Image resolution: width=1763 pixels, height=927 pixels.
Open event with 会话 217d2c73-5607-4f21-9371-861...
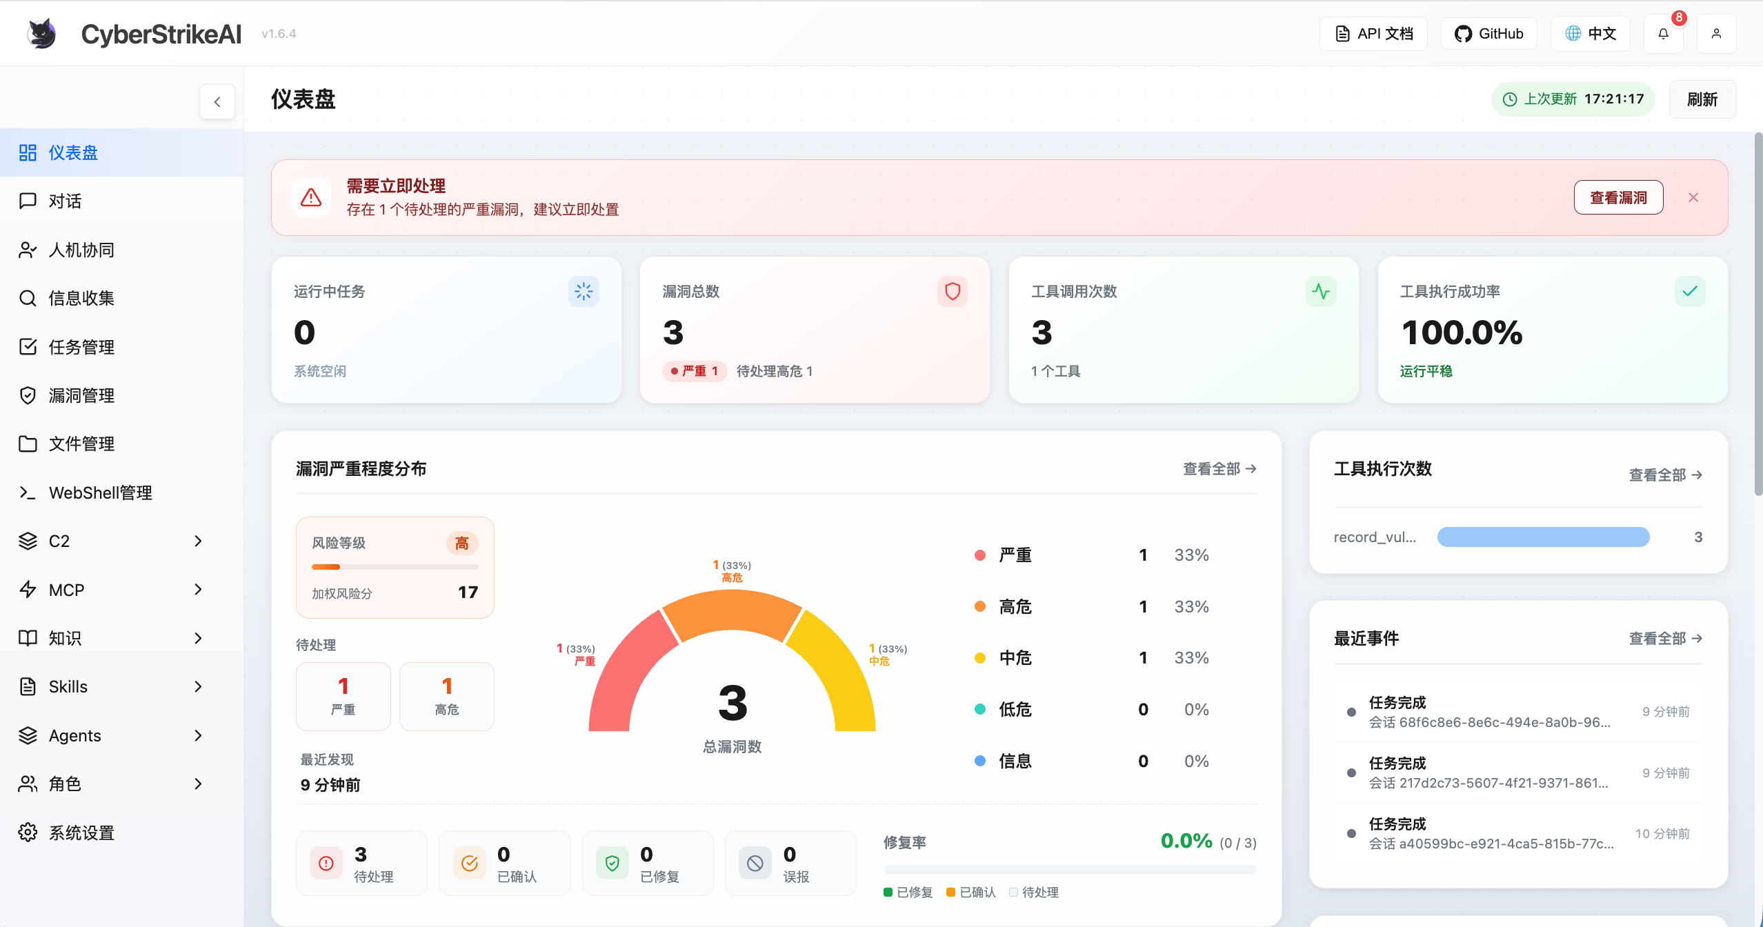1518,772
